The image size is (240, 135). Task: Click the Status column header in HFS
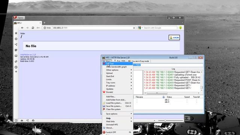[x=169, y=97]
